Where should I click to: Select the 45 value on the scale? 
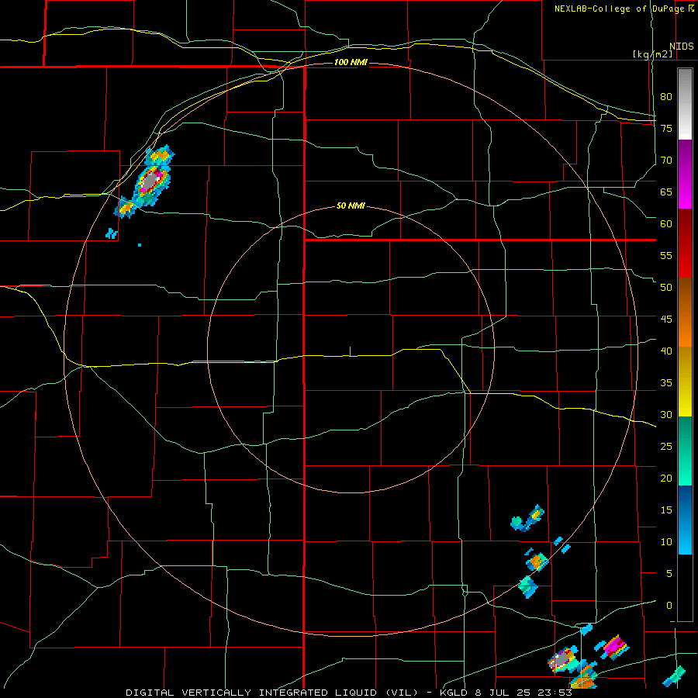click(666, 320)
